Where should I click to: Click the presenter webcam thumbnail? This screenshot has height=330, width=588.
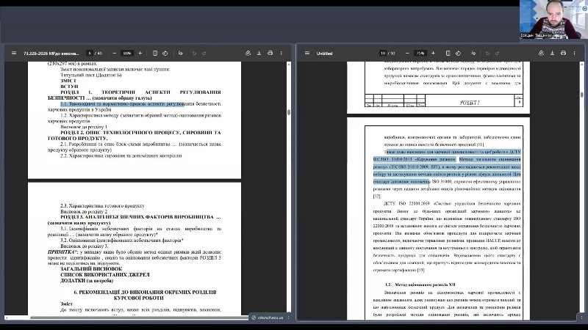point(553,20)
